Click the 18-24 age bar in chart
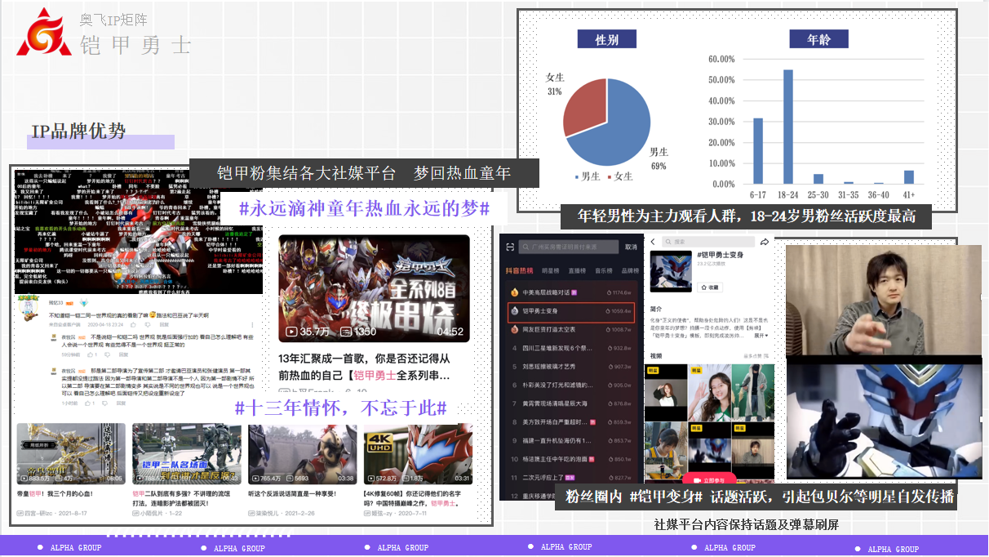This screenshot has width=989, height=557. click(x=788, y=127)
